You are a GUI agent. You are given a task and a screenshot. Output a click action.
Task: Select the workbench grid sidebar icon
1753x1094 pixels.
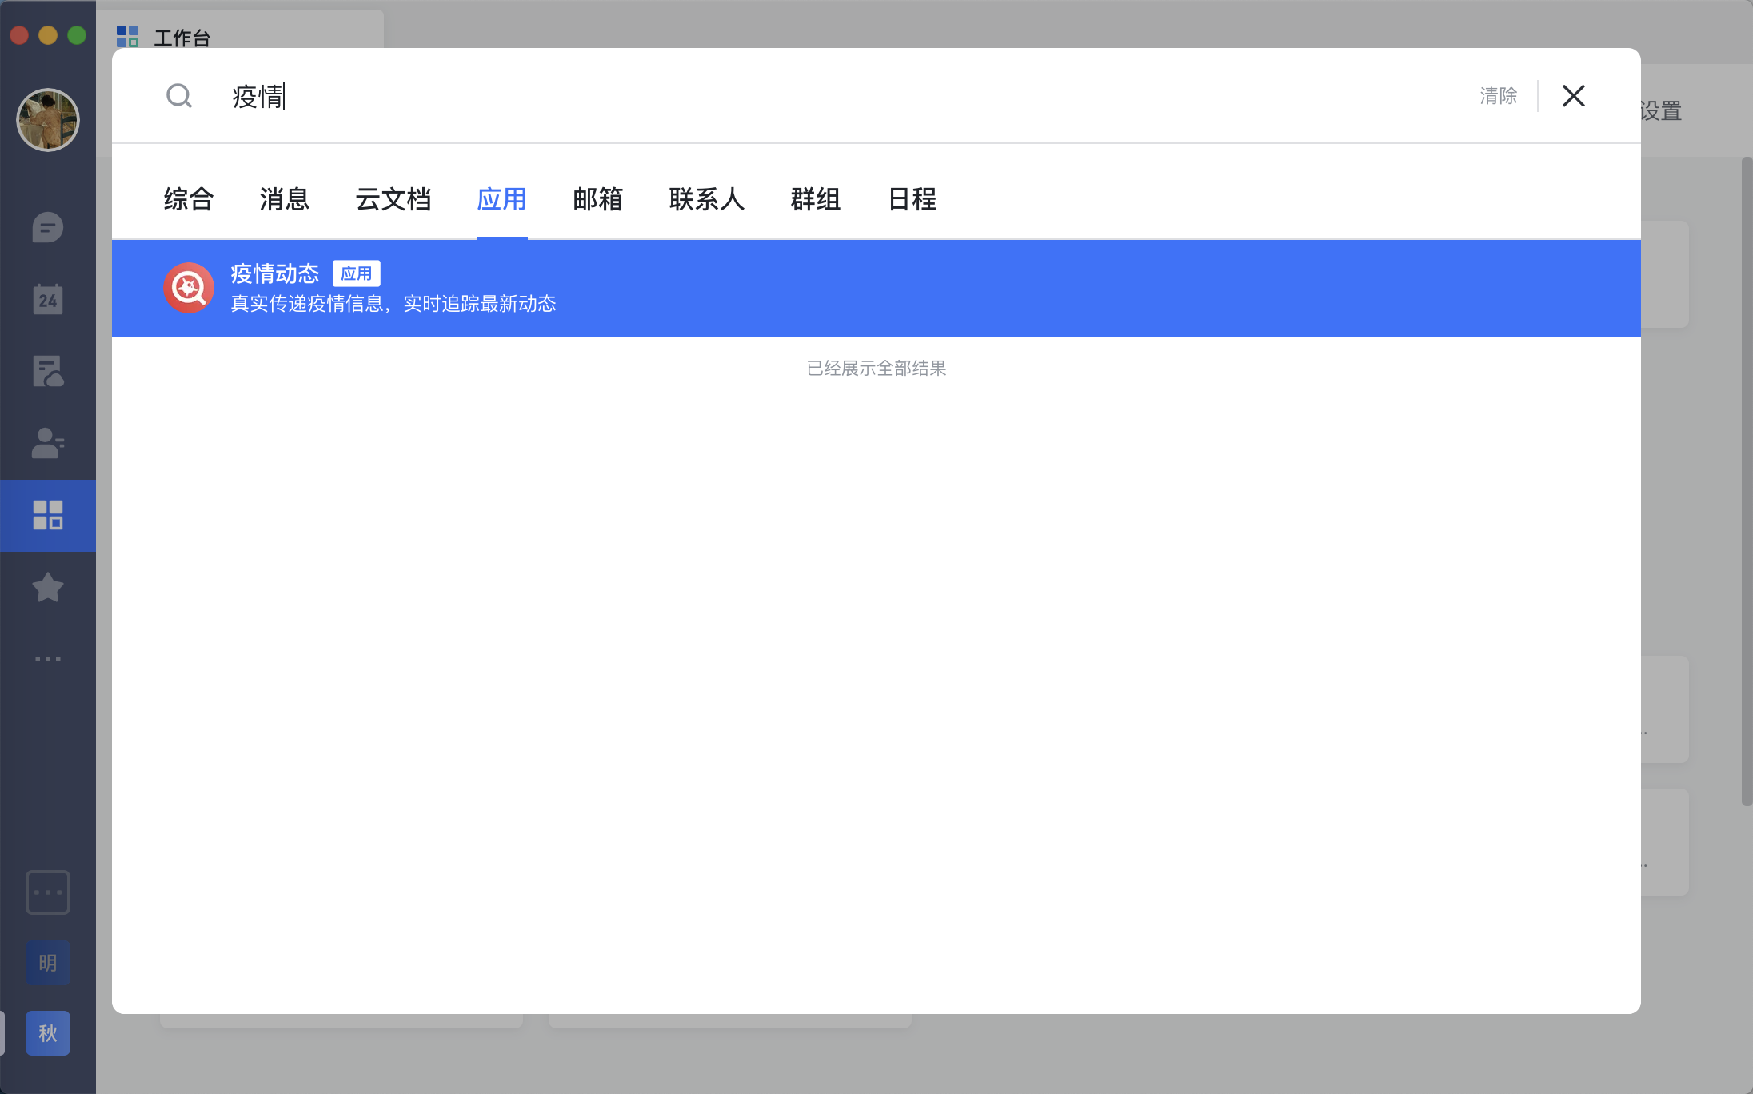[x=48, y=515]
